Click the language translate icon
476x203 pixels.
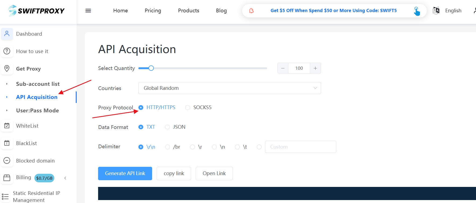[x=436, y=11]
